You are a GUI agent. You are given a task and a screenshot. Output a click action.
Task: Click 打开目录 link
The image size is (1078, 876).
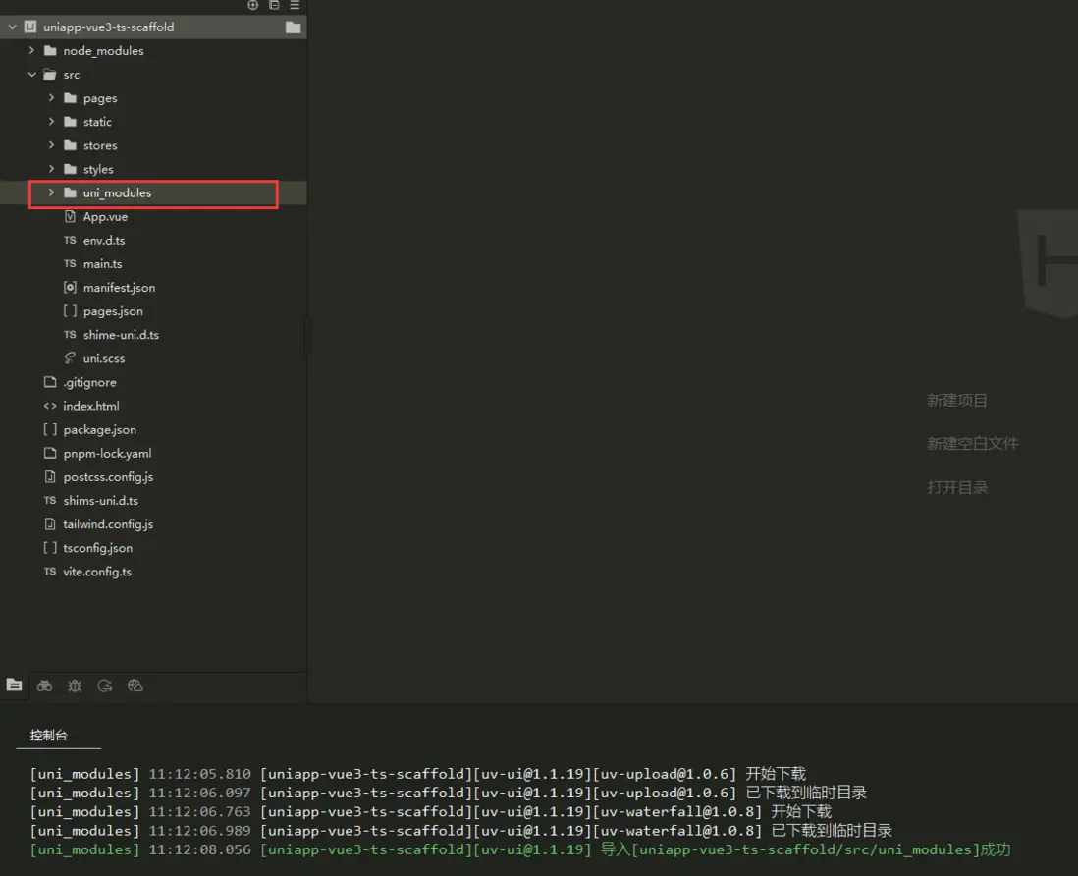(x=956, y=487)
